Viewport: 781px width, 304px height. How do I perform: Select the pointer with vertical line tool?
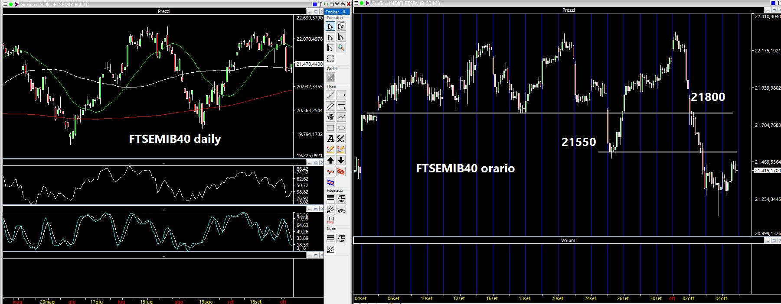(341, 37)
